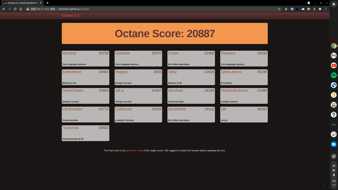Reload the Octane benchmark page
Image resolution: width=338 pixels, height=190 pixels.
pos(15,9)
